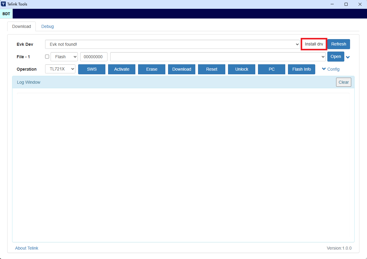Erase the flash with Erase button
Viewport: 367px width, 259px height.
(x=152, y=69)
